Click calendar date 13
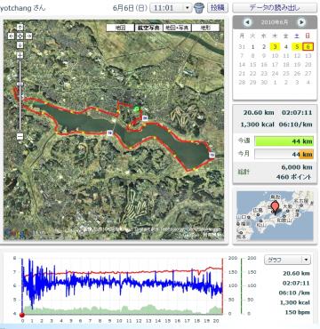320x329 pixels. [x=308, y=55]
